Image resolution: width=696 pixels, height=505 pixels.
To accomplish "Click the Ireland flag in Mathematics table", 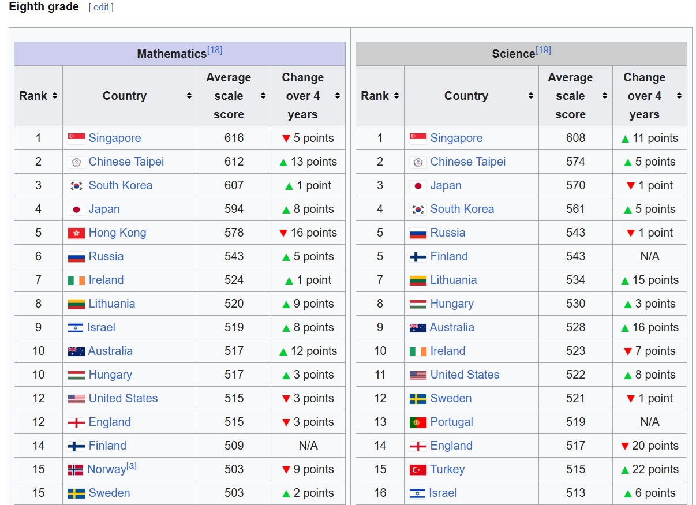I will click(76, 280).
